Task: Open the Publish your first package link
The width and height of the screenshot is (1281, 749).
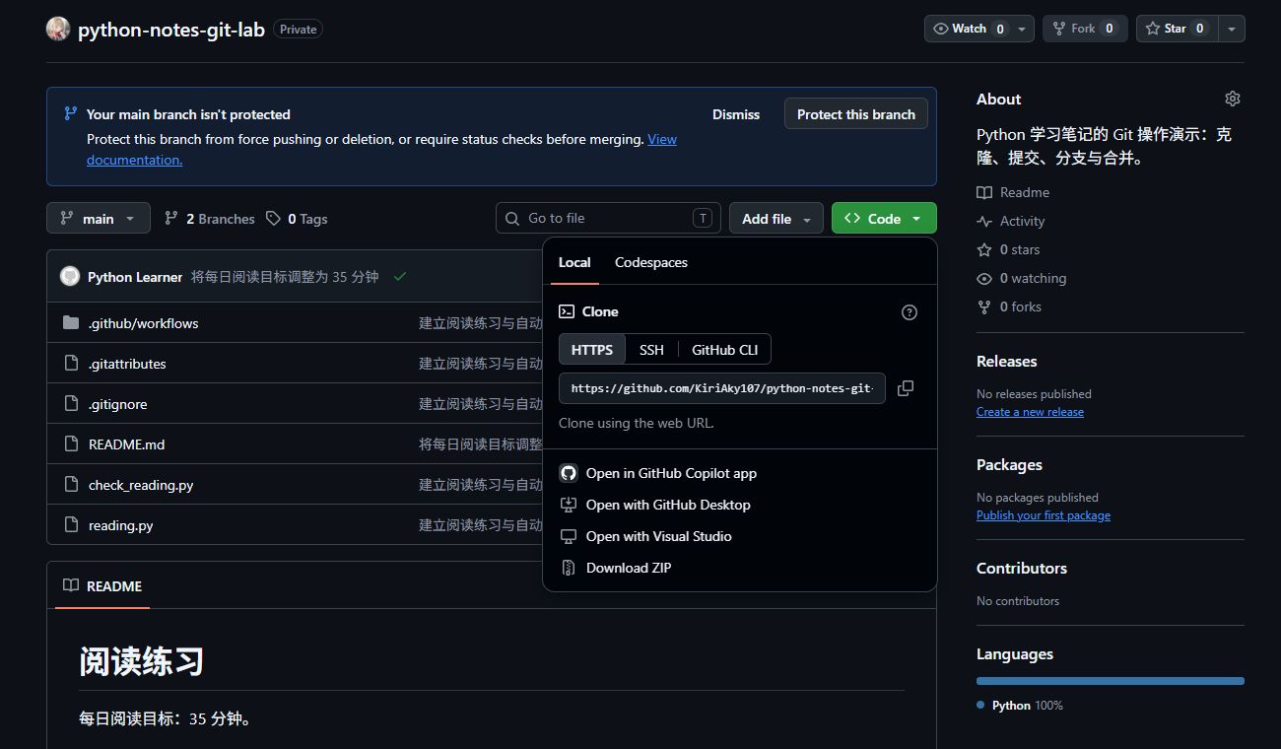Action: 1044,515
